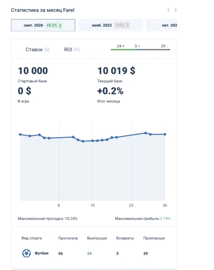Viewport: 214px width, 270px height.
Task: Open the Футбол sport row
Action: pos(94,253)
